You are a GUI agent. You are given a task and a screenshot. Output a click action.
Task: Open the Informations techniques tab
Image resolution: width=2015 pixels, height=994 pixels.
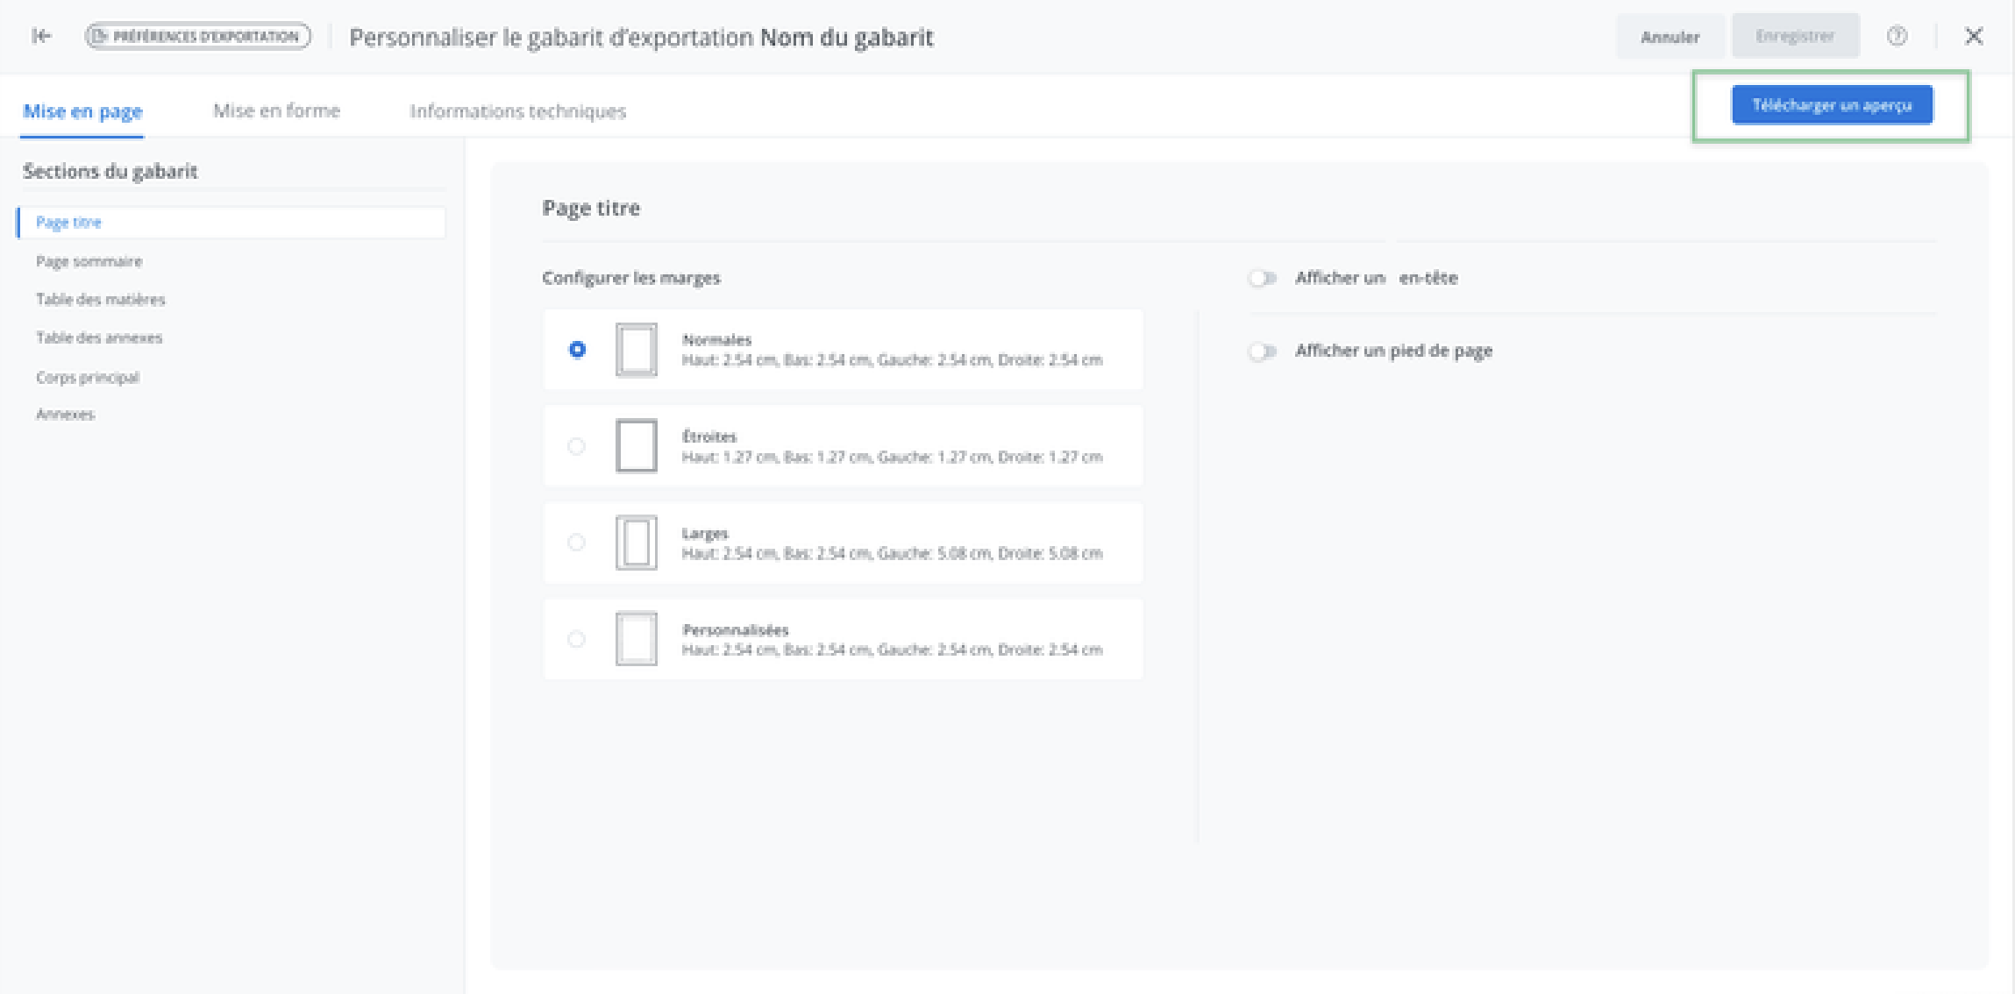coord(517,111)
